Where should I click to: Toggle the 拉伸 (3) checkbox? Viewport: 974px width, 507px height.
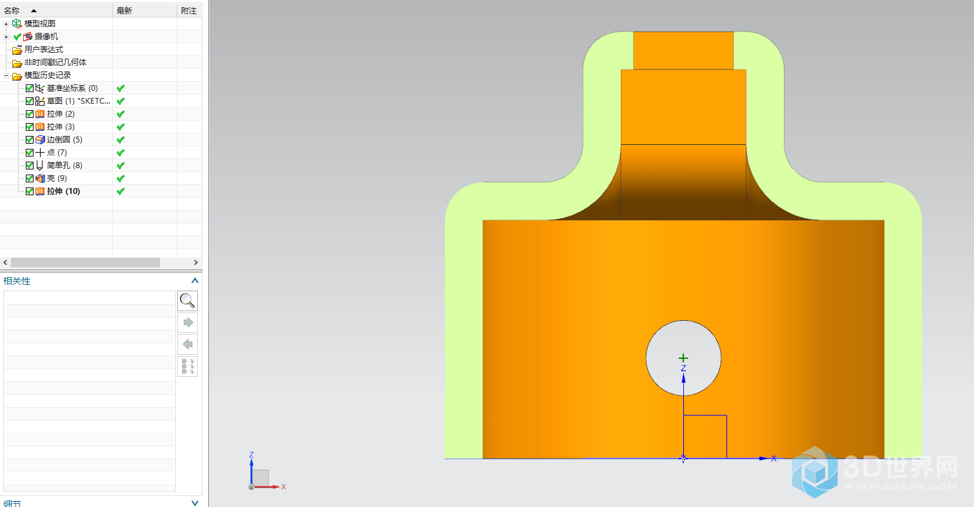[30, 127]
